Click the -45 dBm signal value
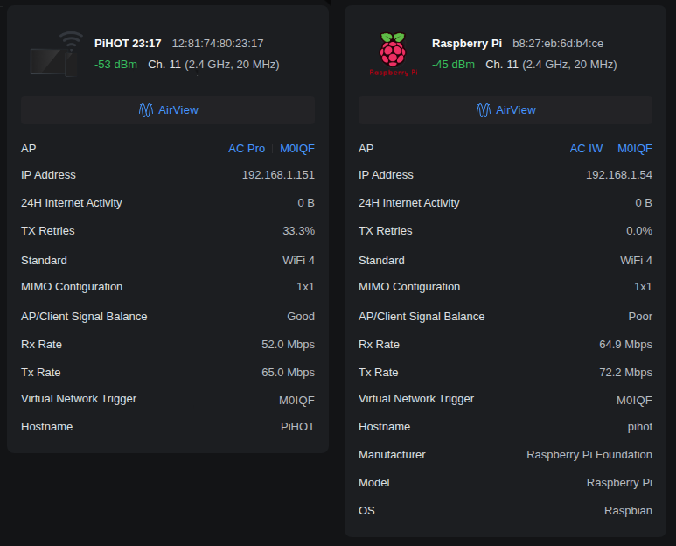The image size is (676, 546). point(453,65)
